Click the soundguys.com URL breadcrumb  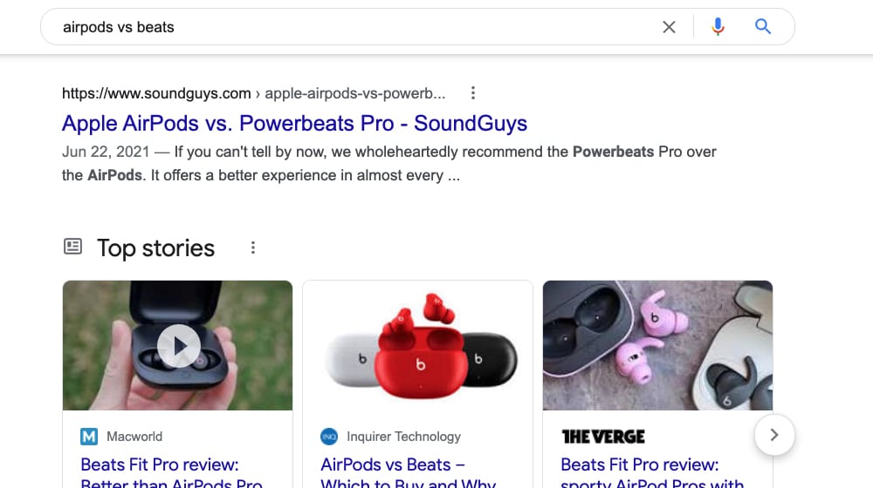(x=156, y=93)
